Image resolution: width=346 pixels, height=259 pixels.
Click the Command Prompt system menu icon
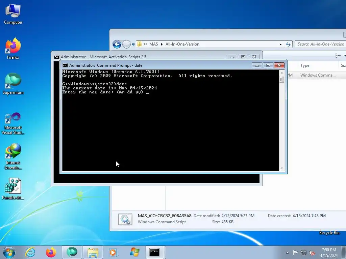[x=65, y=65]
